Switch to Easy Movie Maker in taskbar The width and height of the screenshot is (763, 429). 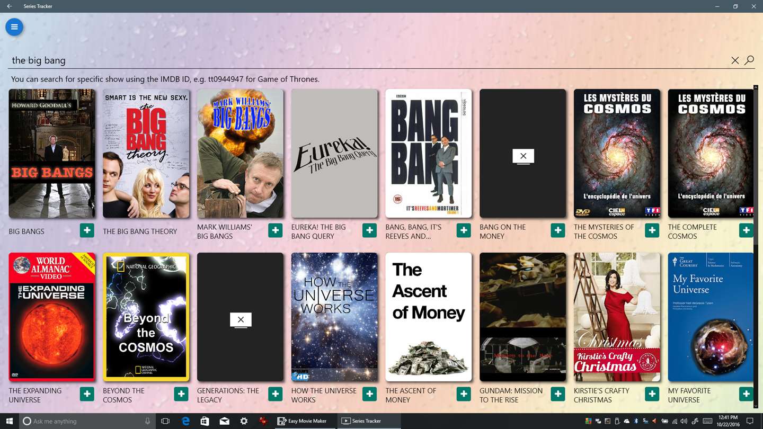tap(304, 421)
